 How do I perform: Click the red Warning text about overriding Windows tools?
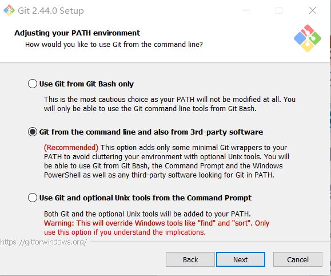click(x=157, y=227)
